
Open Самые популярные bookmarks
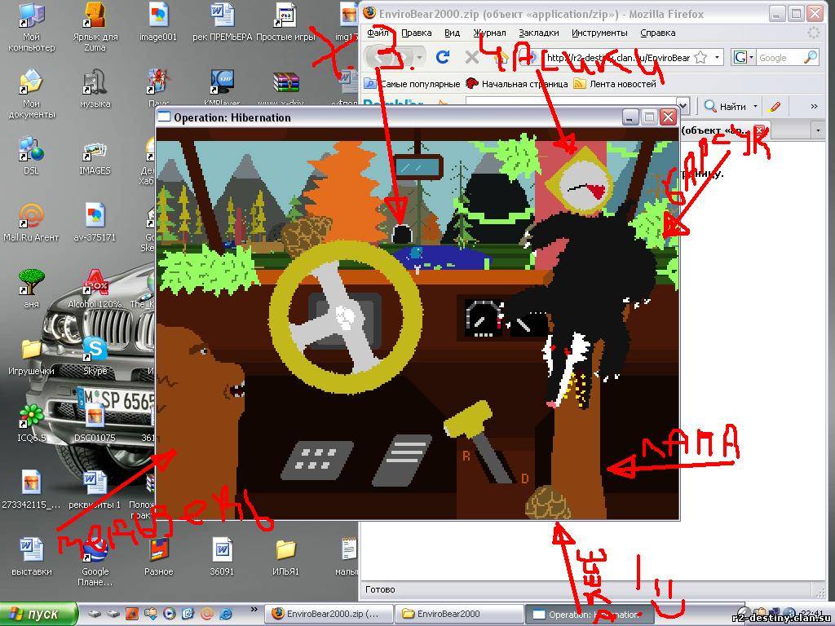click(x=412, y=84)
